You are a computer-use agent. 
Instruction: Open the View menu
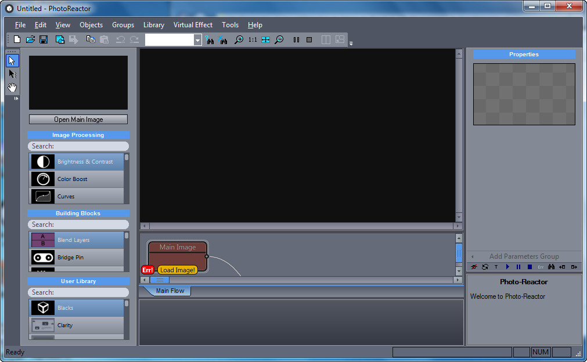pyautogui.click(x=63, y=25)
